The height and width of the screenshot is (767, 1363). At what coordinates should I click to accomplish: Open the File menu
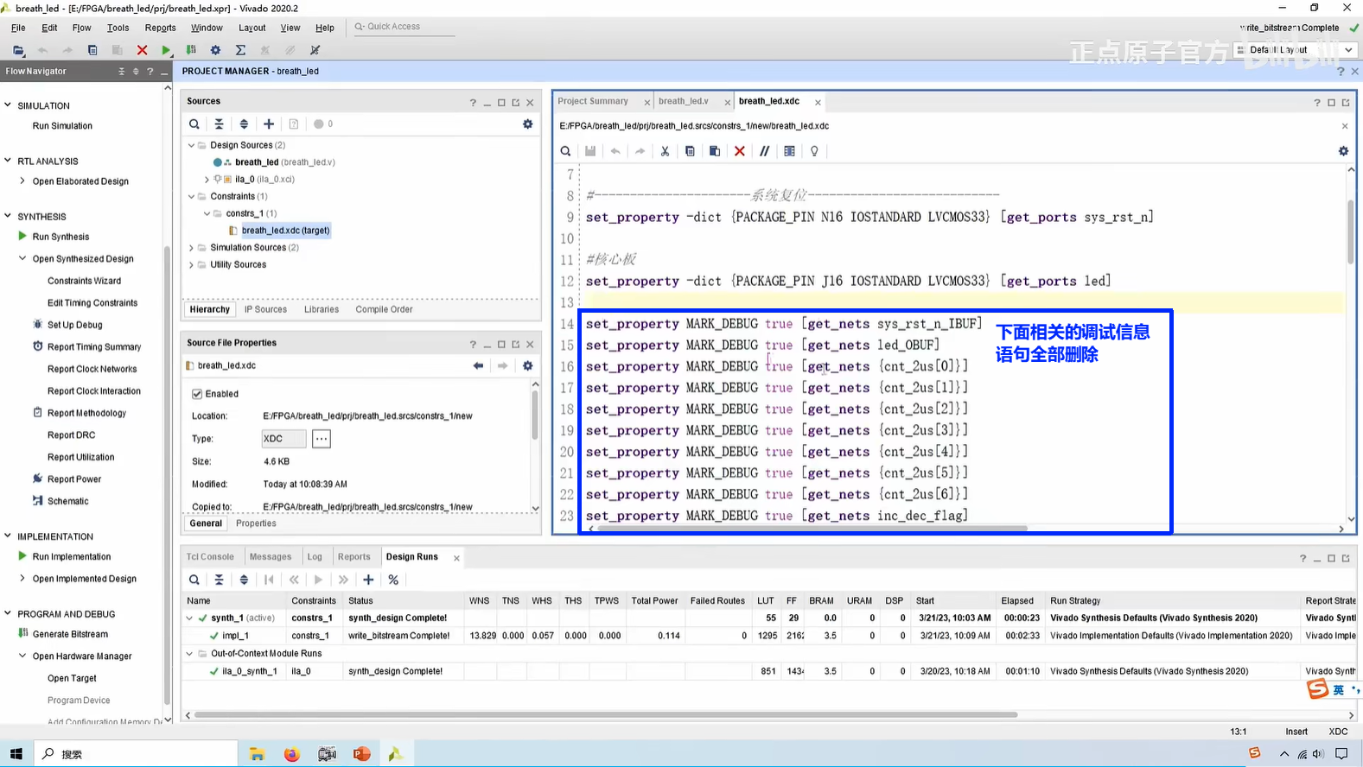coord(18,28)
